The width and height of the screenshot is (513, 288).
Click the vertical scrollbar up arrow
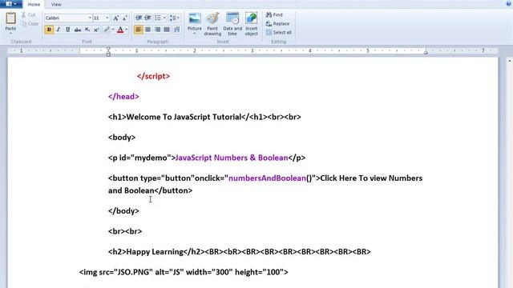[x=510, y=61]
